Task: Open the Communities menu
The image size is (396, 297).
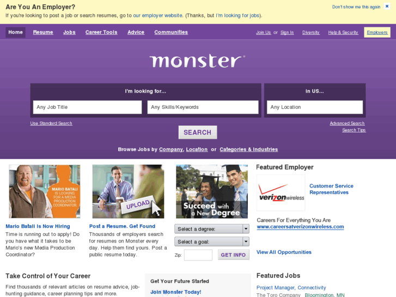Action: coord(171,32)
